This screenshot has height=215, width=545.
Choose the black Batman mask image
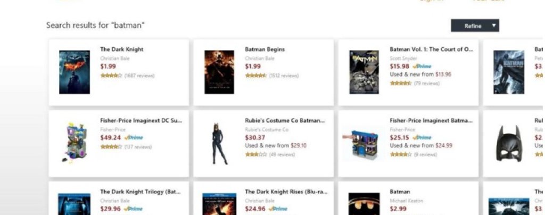coord(509,144)
